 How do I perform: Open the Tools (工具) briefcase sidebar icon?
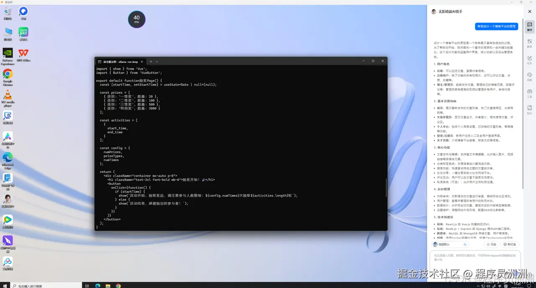(529, 93)
